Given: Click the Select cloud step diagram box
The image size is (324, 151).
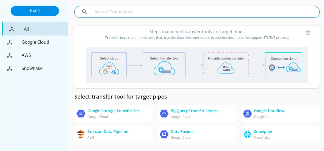Looking at the screenshot, I should 109,65.
